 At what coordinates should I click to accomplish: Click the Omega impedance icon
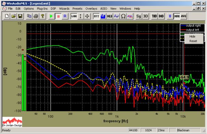[123, 16]
